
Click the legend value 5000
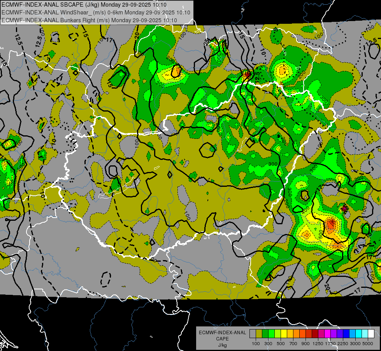click(368, 344)
